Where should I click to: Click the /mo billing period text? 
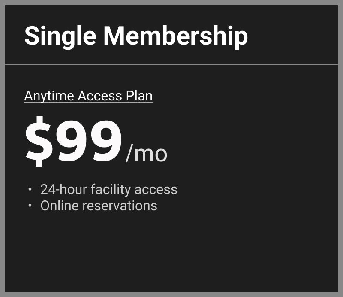tap(146, 154)
